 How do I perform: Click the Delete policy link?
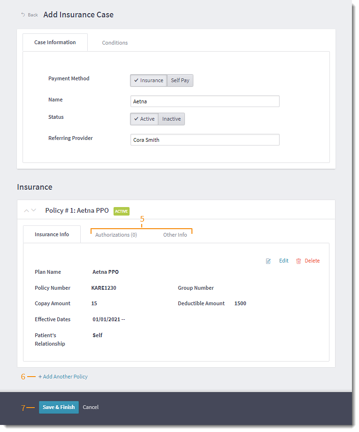(x=312, y=261)
